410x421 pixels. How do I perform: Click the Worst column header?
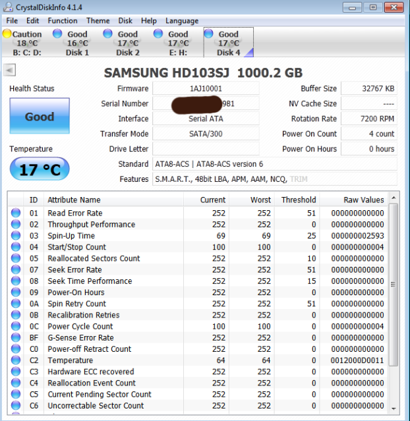click(x=252, y=200)
